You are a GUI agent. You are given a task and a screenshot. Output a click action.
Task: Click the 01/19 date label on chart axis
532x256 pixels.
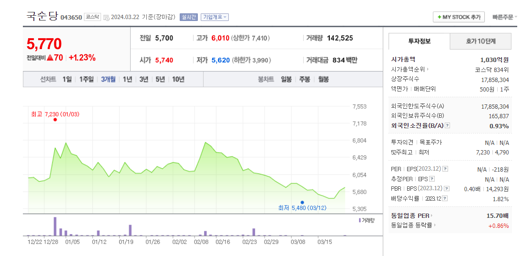tap(126, 242)
